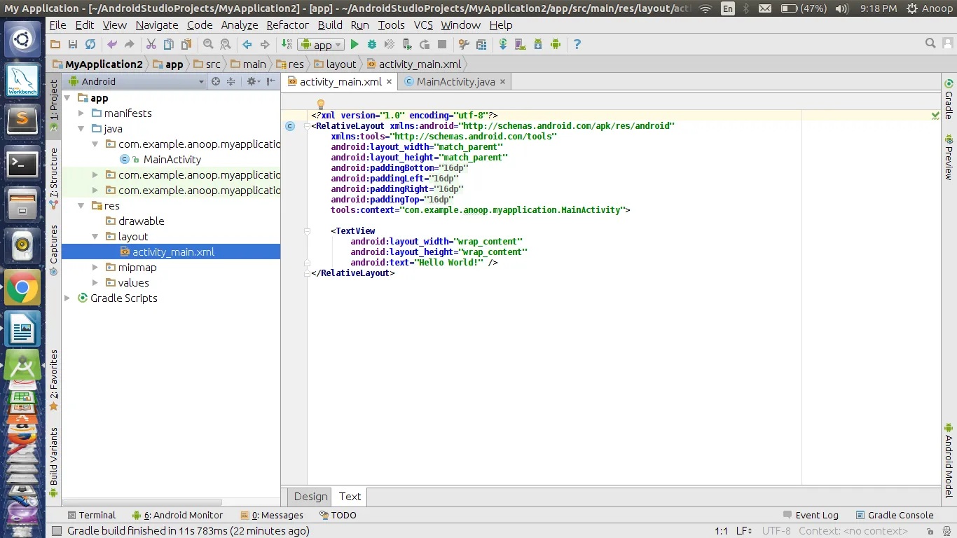Toggle the Structure tool window
Viewport: 957px width, 538px height.
tap(54, 174)
